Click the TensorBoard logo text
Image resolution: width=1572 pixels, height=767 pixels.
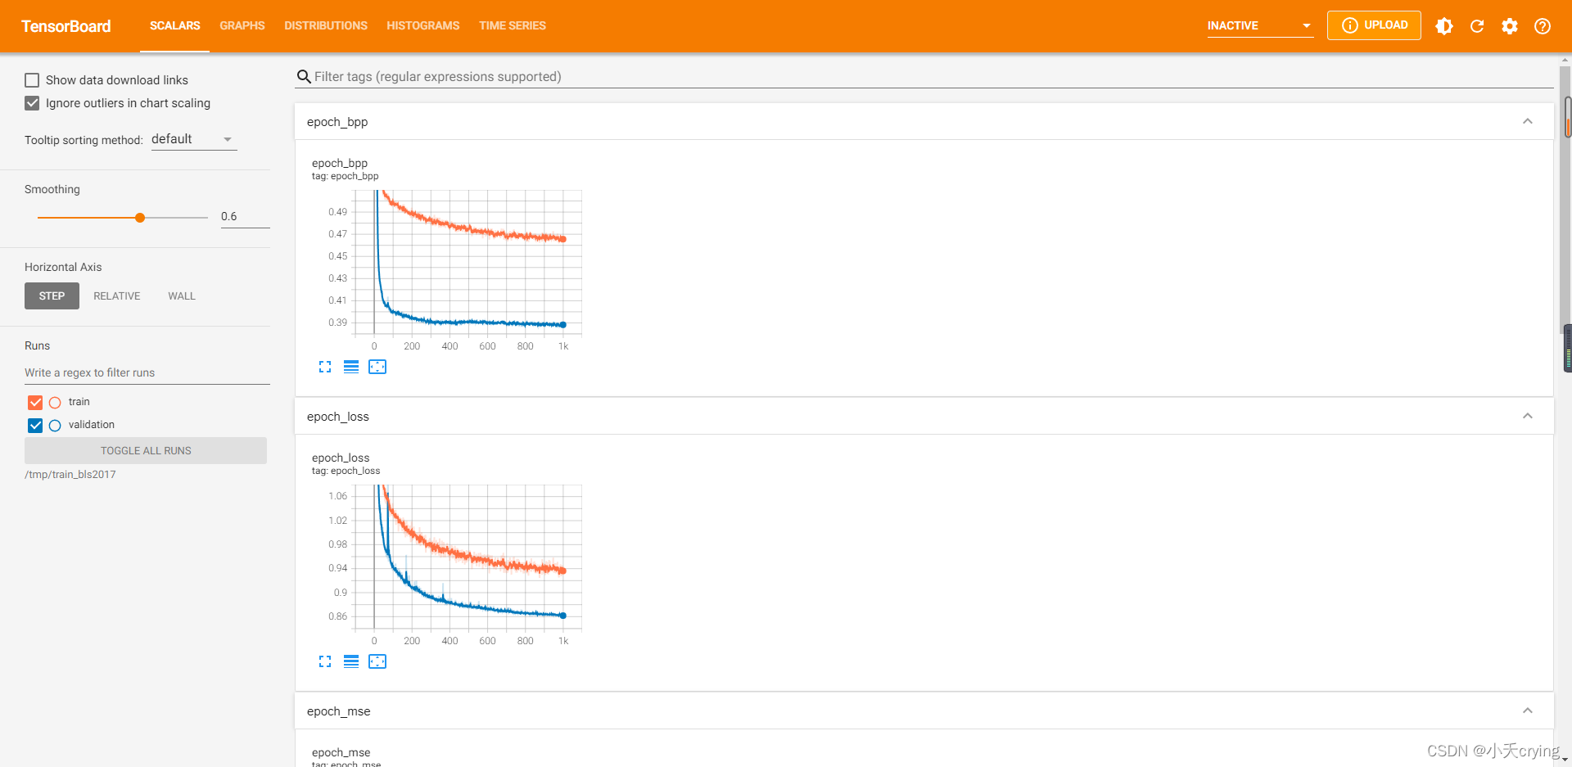click(66, 26)
